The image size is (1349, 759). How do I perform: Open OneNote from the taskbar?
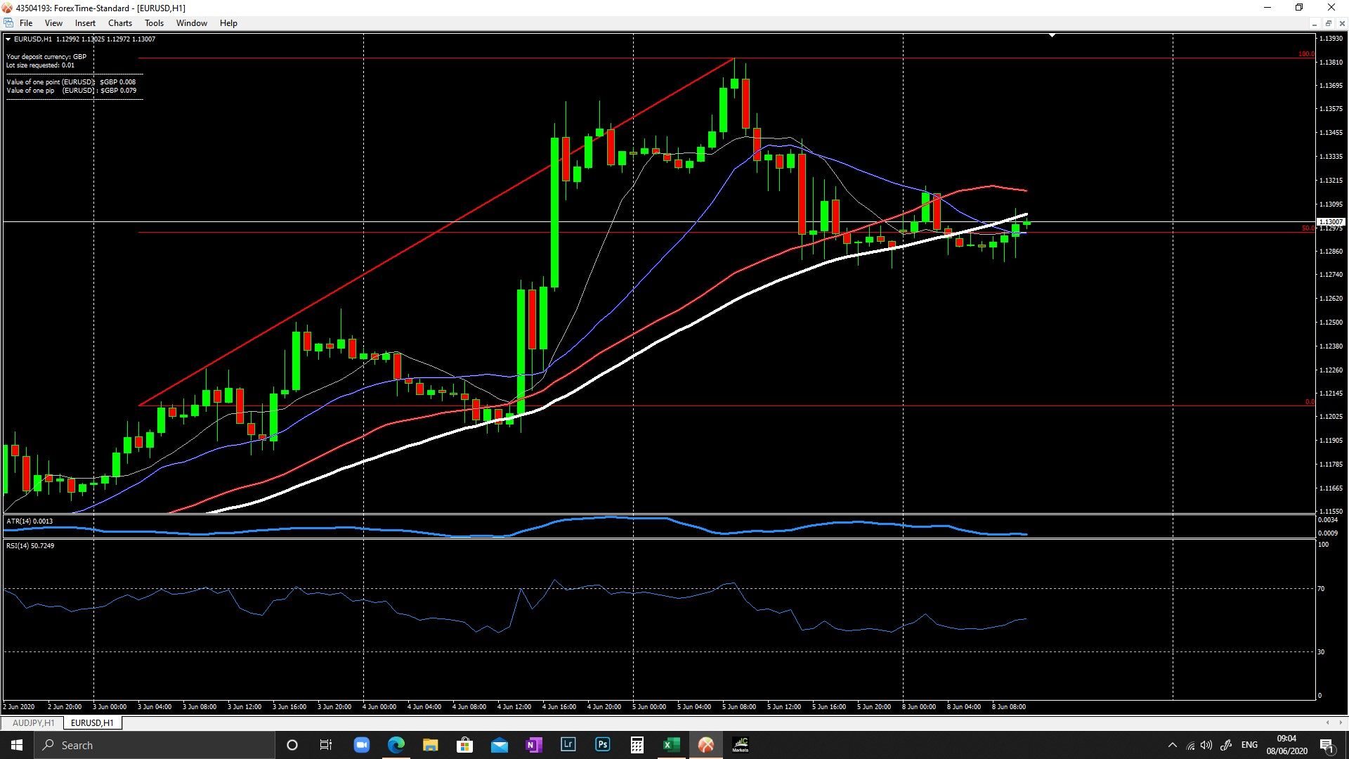(533, 745)
